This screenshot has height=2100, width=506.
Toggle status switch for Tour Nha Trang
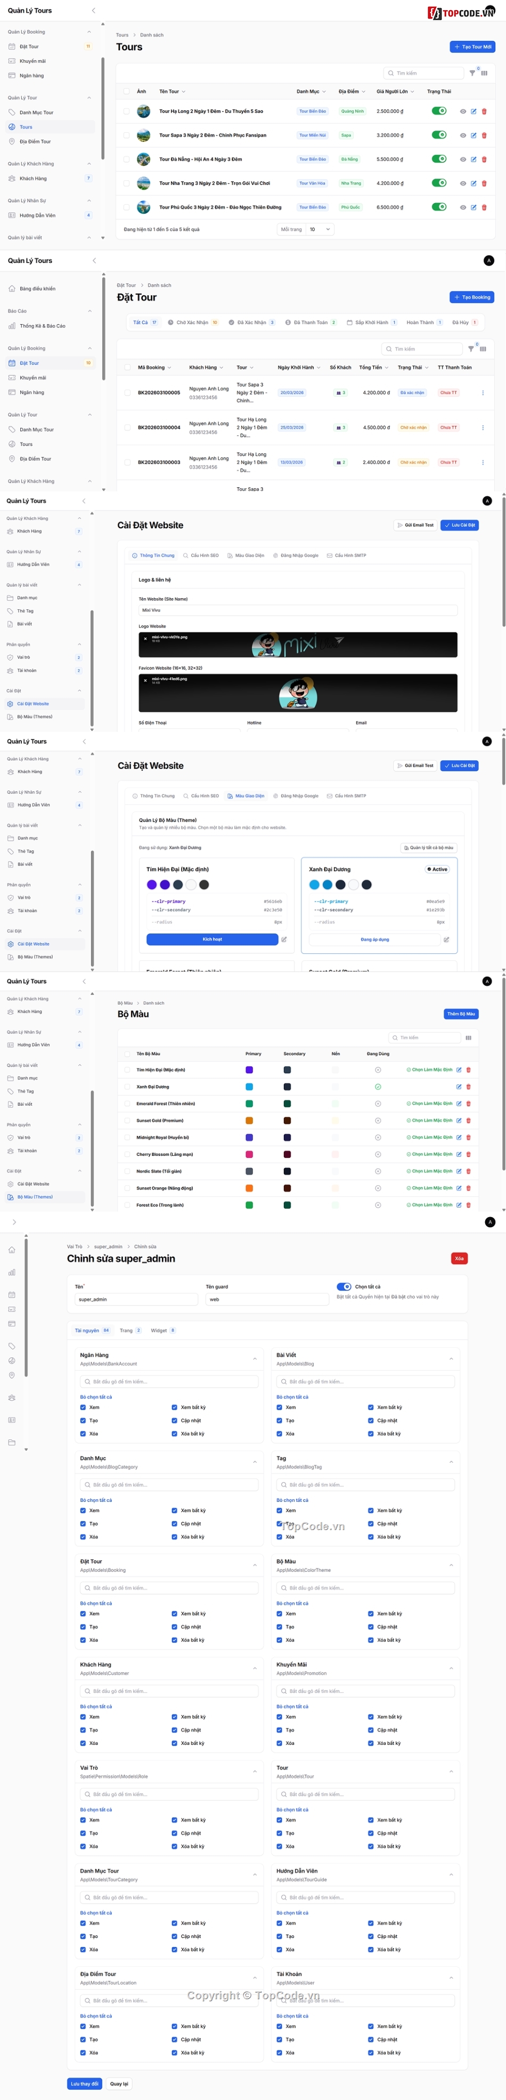click(438, 183)
